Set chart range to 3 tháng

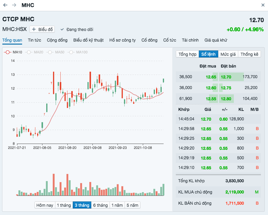pos(82,205)
